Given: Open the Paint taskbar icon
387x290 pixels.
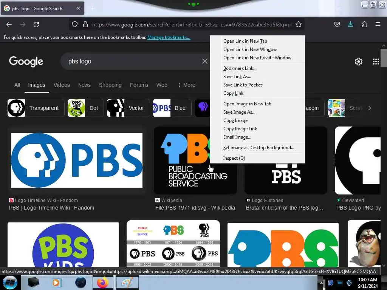Looking at the screenshot, I should pyautogui.click(x=127, y=282).
